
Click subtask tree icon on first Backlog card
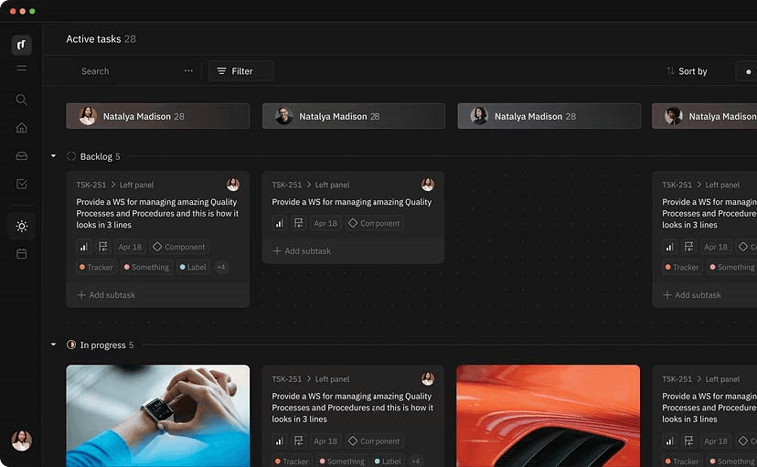click(102, 247)
